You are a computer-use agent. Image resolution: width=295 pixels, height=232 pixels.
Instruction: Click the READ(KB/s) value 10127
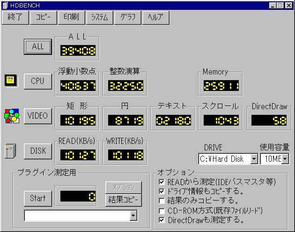[x=78, y=155]
